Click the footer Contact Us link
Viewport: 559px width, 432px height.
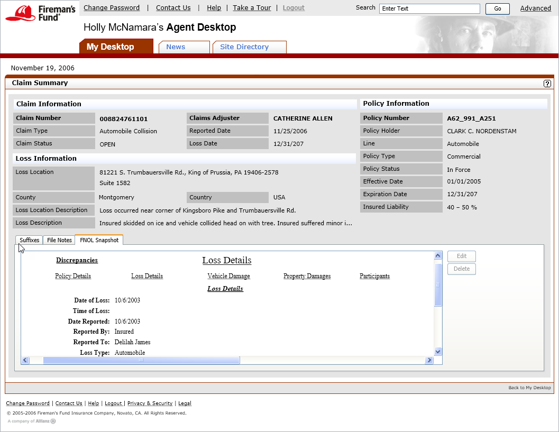tap(68, 403)
